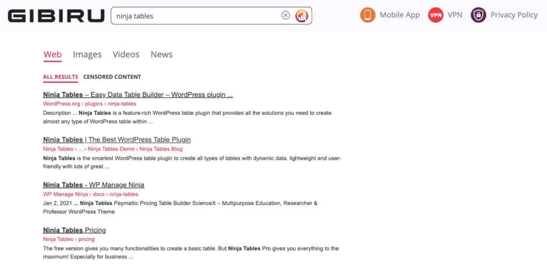Open the Mobile App link
This screenshot has width=547, height=271.
coord(400,15)
